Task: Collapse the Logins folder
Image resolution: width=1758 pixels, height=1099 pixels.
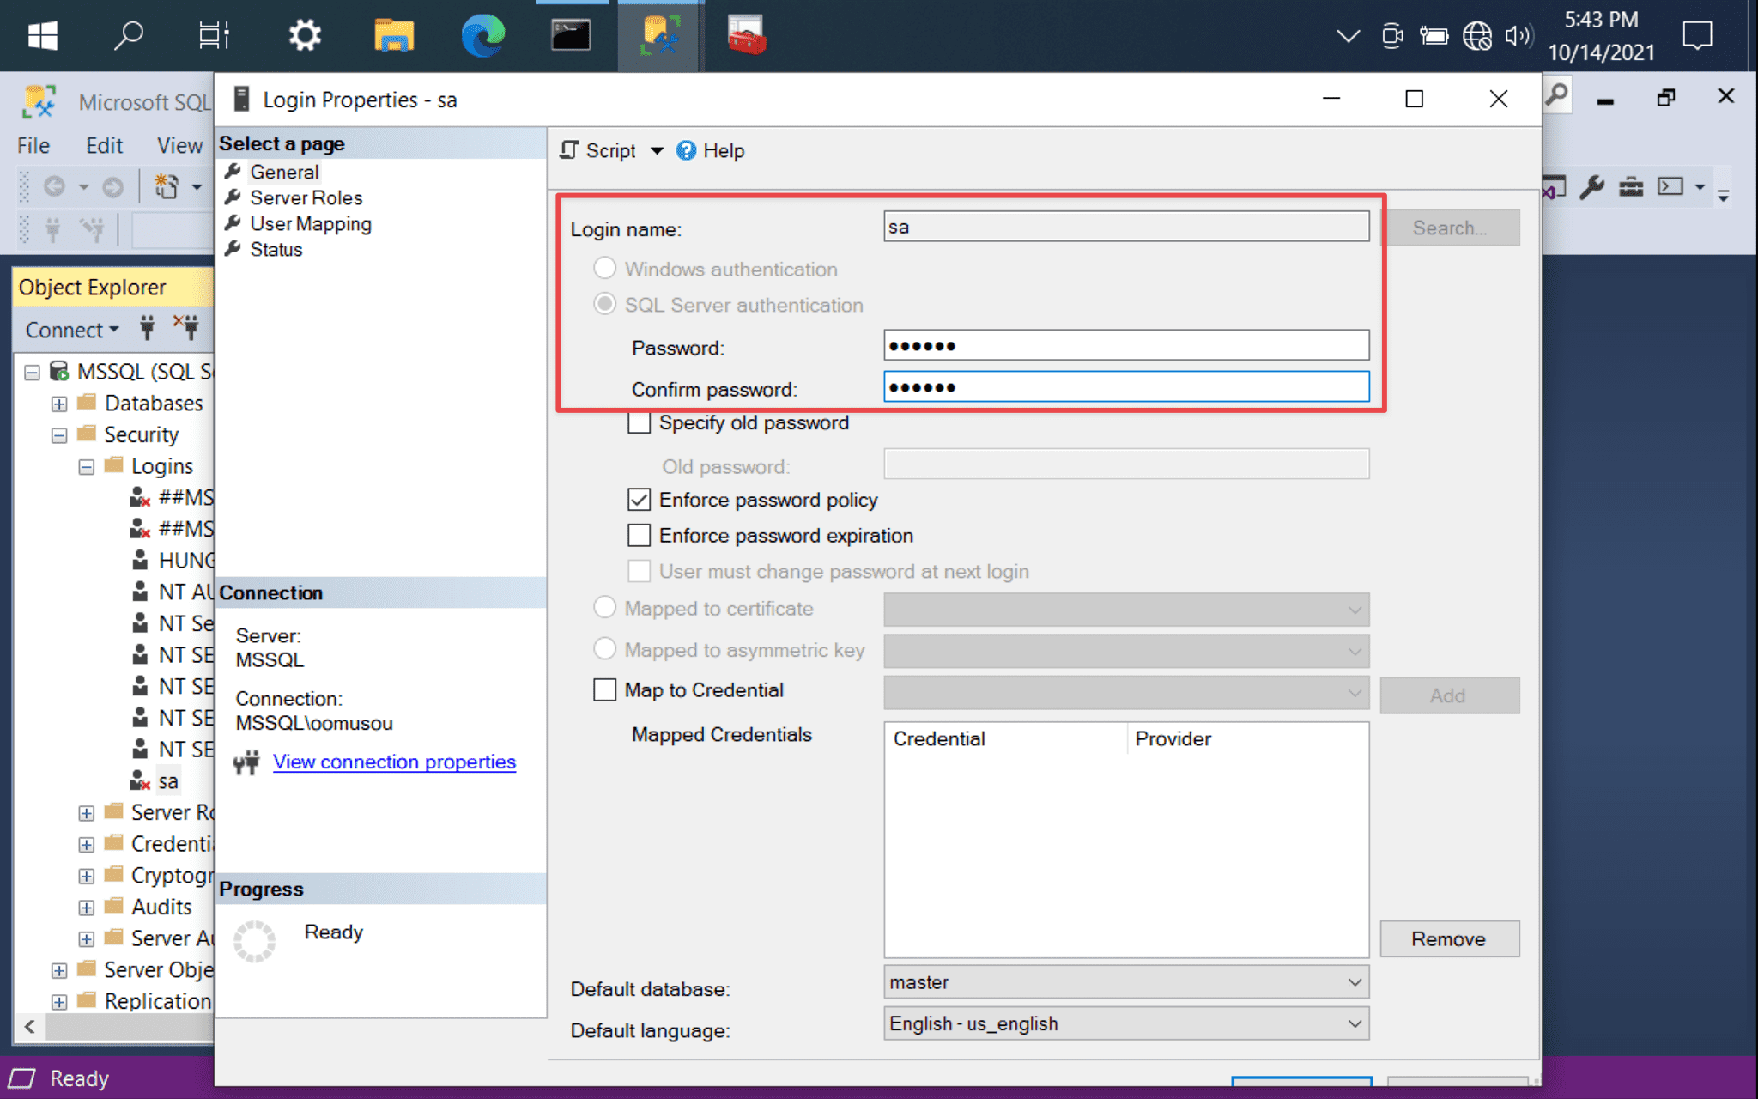Action: [x=87, y=467]
